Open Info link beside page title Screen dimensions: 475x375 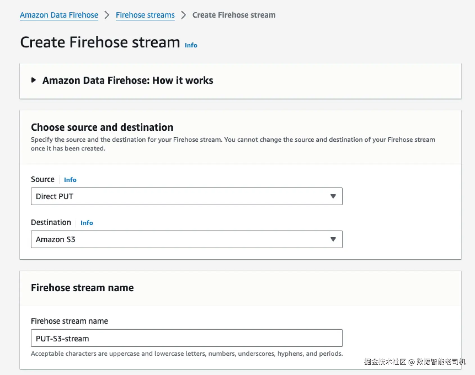click(x=191, y=45)
